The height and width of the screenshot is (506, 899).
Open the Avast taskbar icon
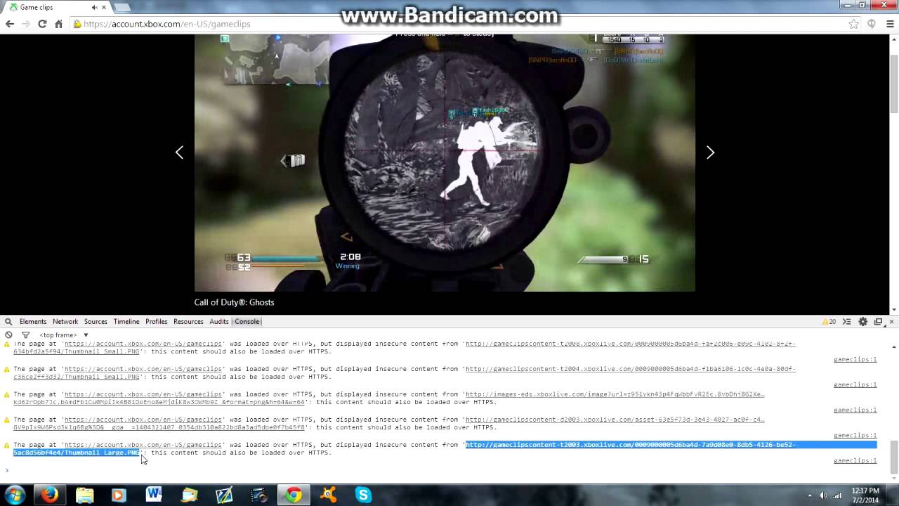point(328,495)
